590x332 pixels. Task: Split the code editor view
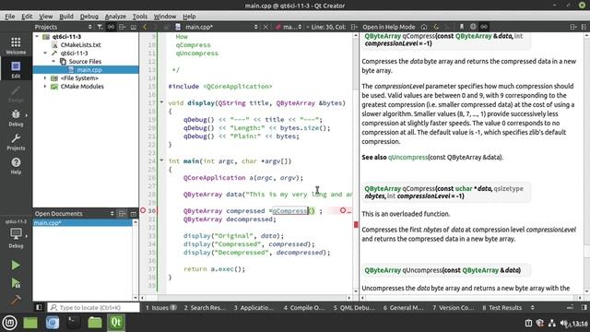point(354,27)
